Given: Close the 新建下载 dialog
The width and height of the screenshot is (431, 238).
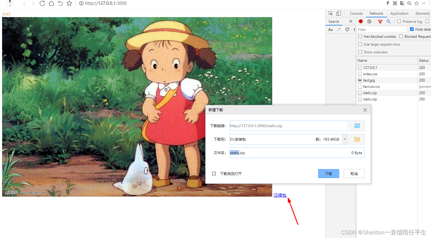Looking at the screenshot, I should 365,110.
